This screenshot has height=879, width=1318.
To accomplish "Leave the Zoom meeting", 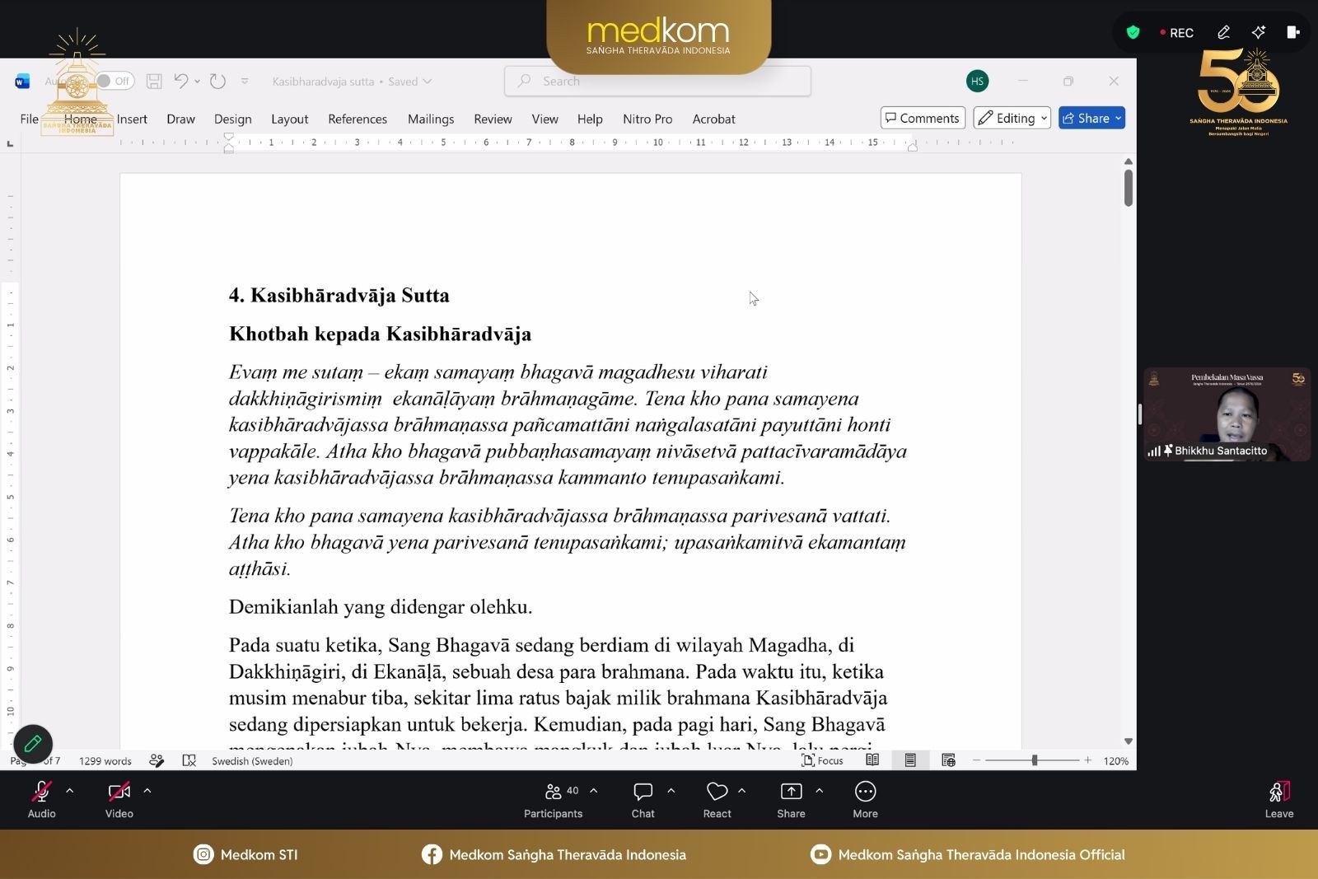I will pos(1279,799).
